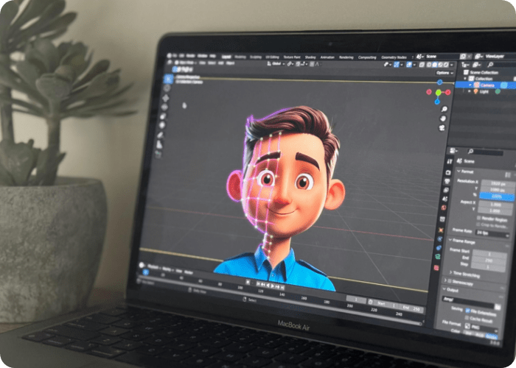Select the Select Box tool in the viewport toolbar
This screenshot has width=516, height=368.
pyautogui.click(x=168, y=79)
